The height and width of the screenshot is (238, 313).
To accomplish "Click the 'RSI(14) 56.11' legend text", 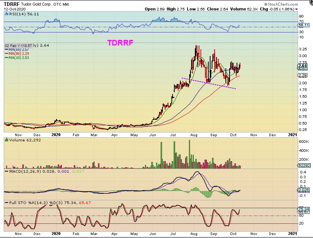I will pos(24,14).
